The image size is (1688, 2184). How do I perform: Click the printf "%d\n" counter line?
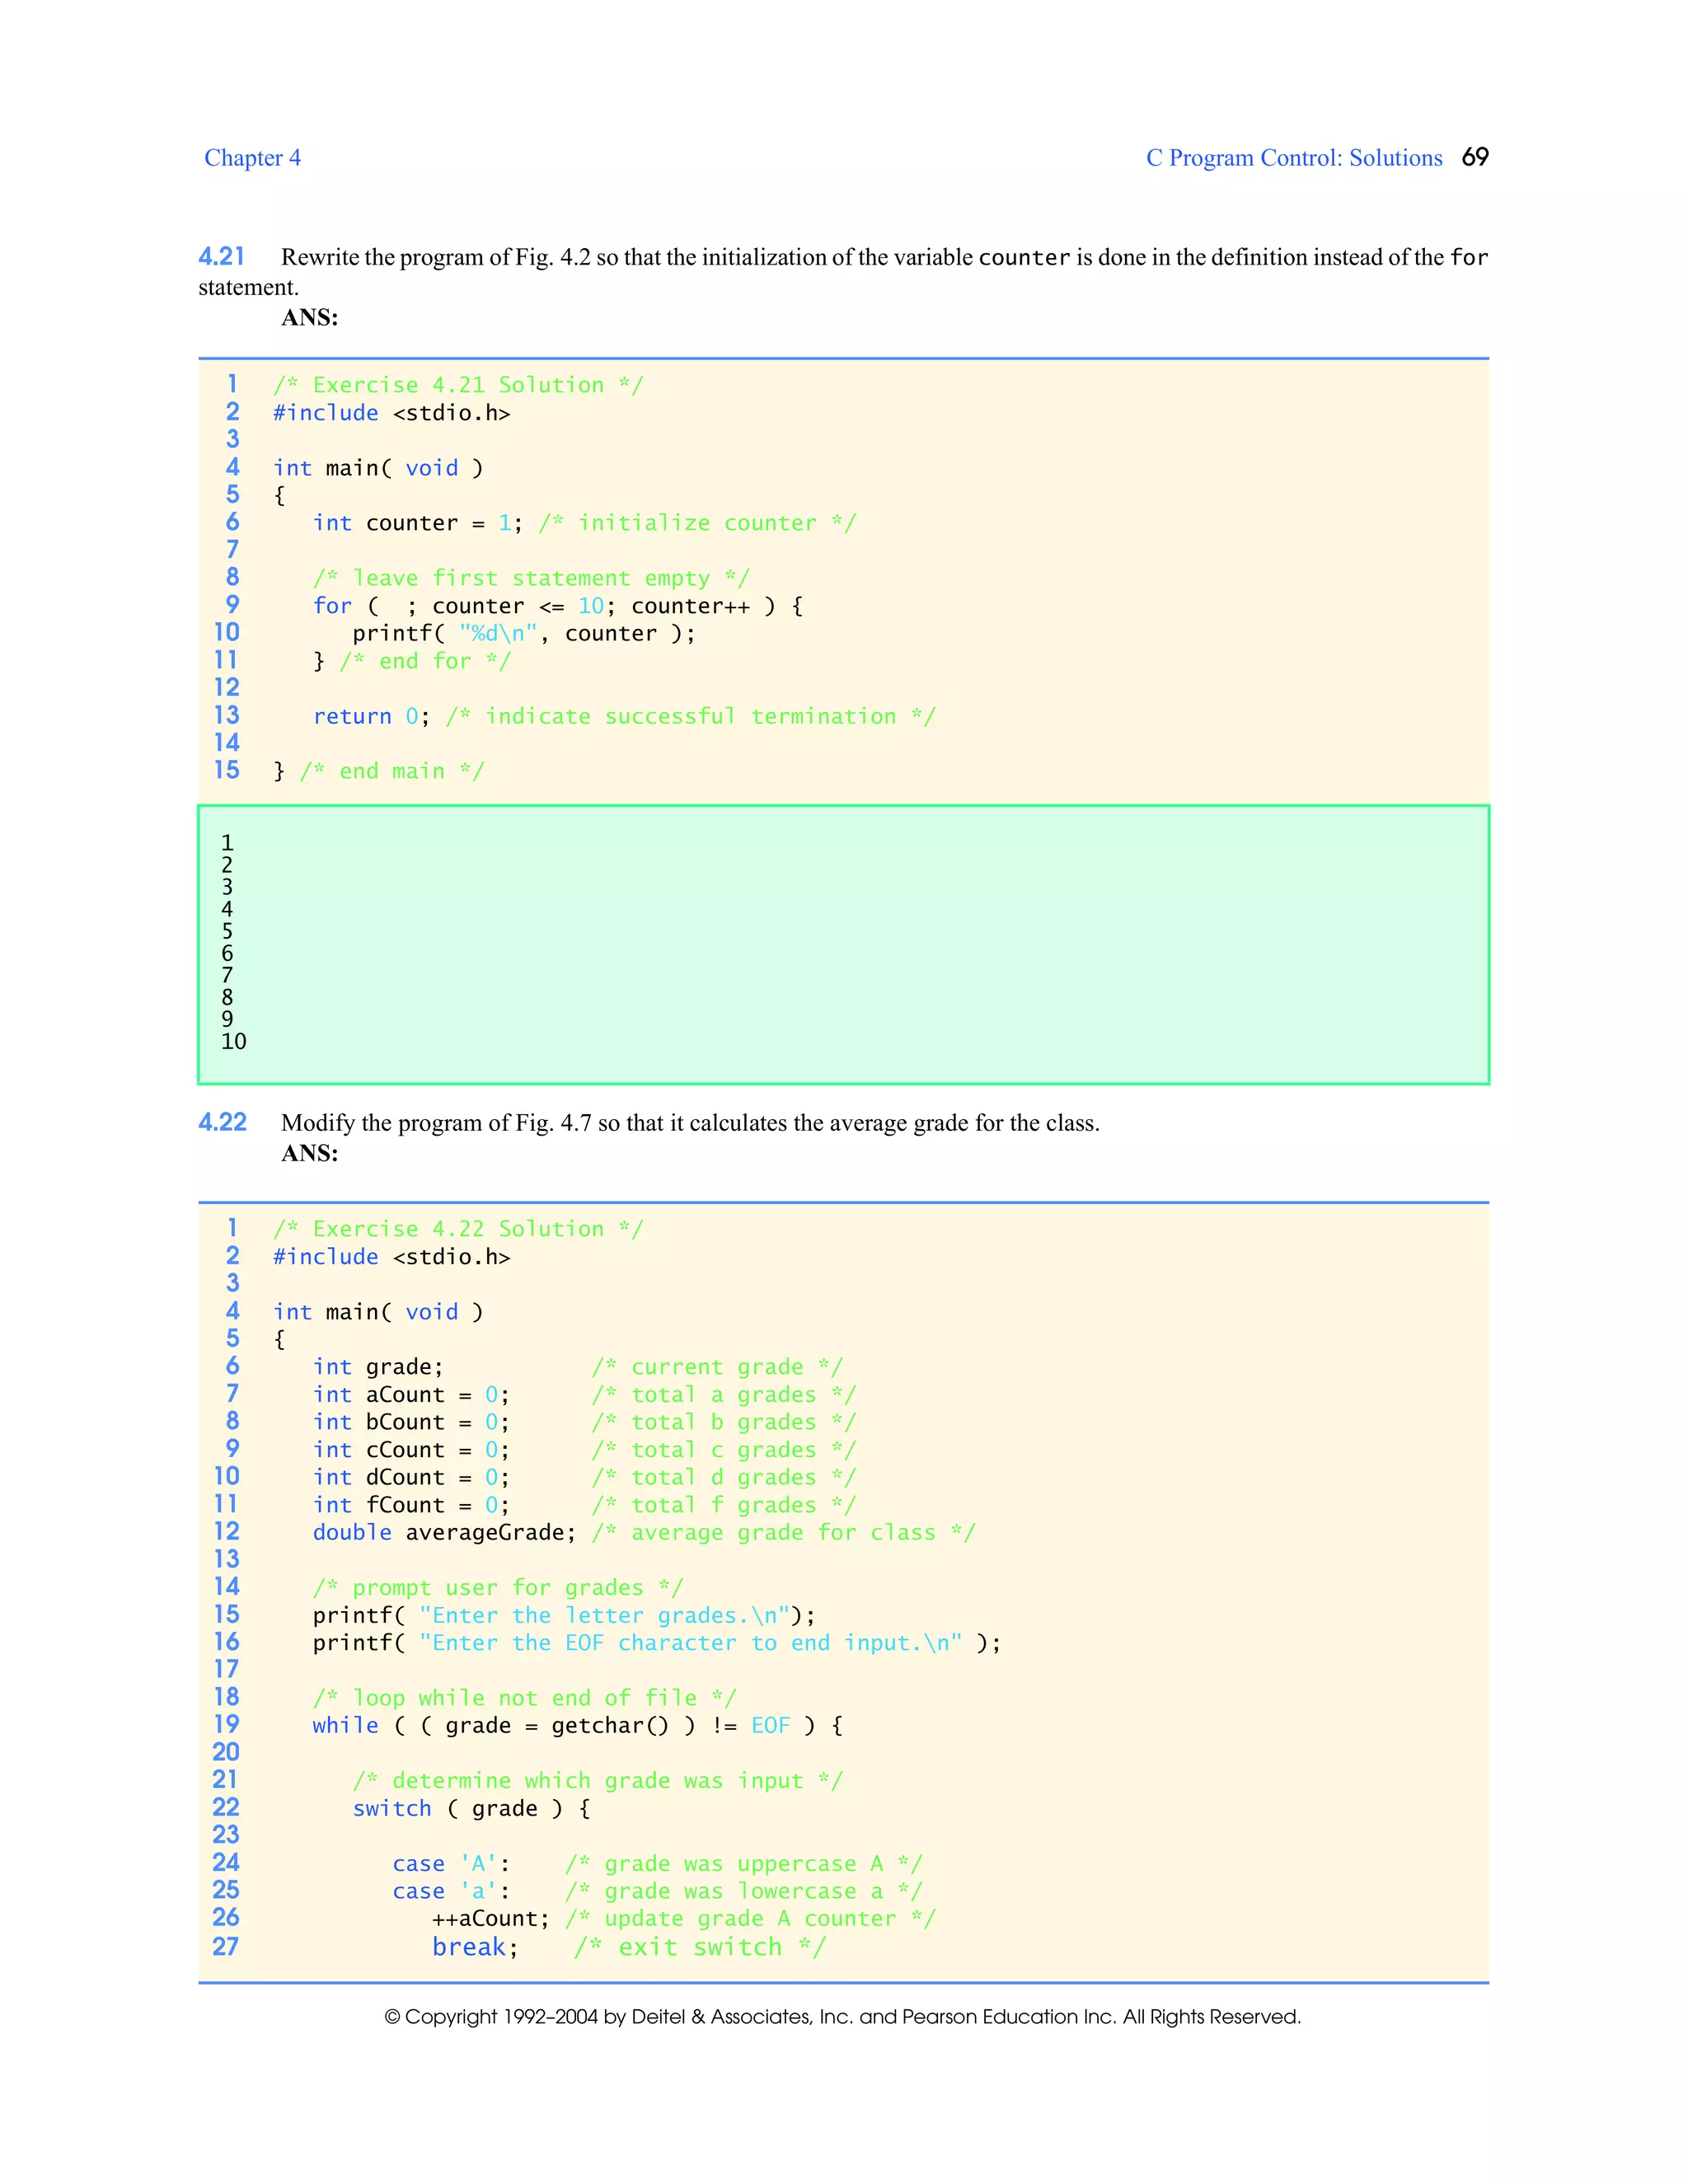pyautogui.click(x=523, y=633)
